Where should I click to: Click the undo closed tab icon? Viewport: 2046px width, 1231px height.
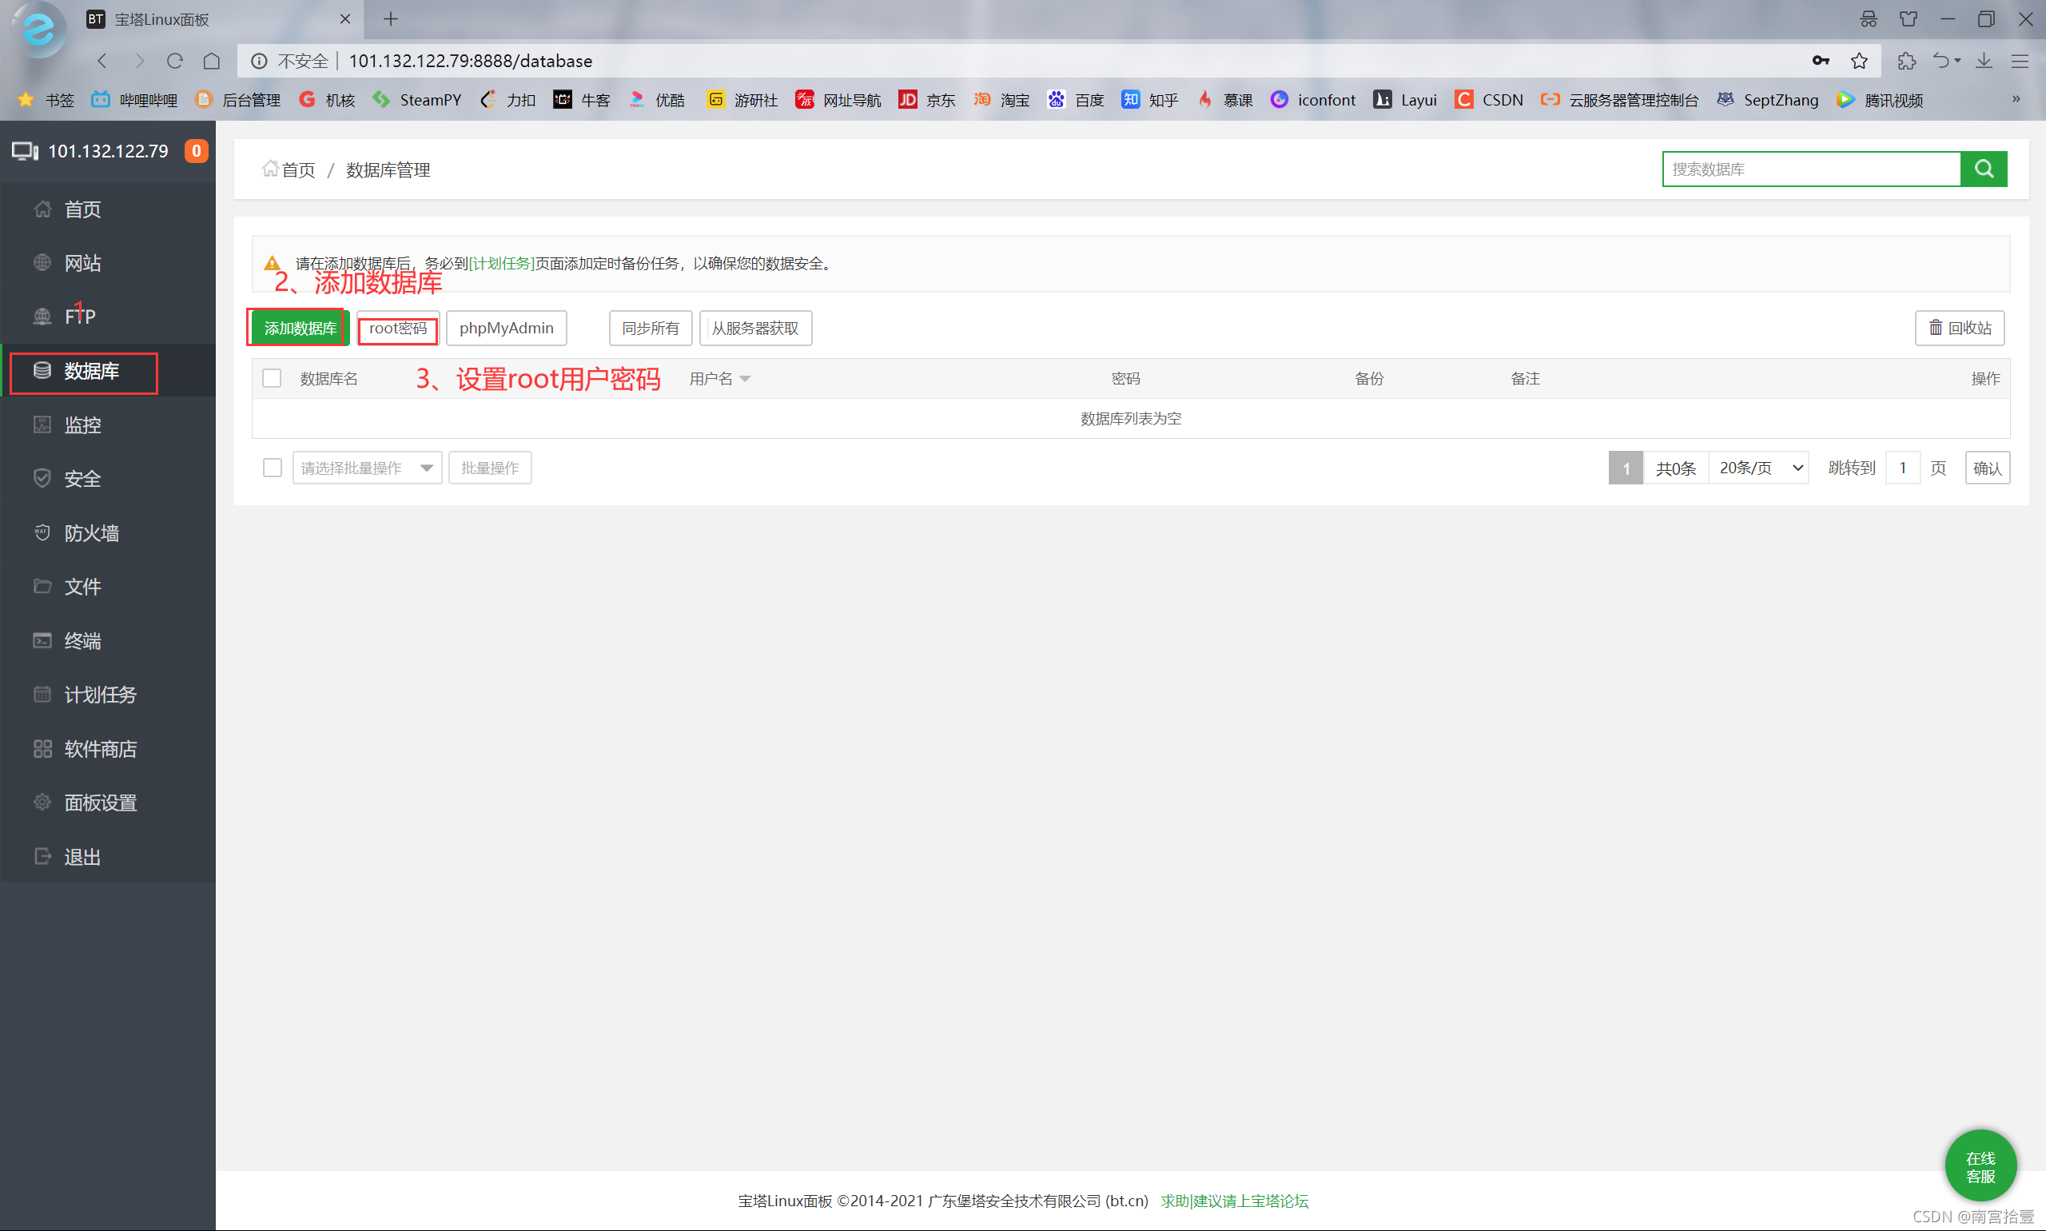point(1941,61)
